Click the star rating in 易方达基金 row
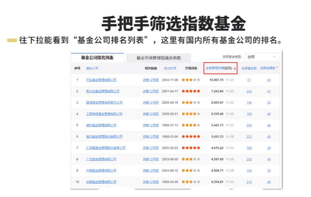 (x=191, y=91)
